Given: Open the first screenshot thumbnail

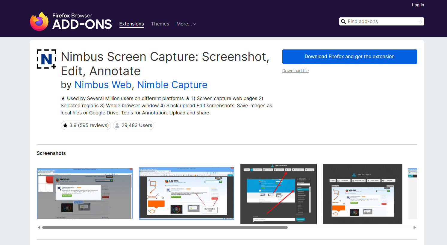Looking at the screenshot, I should coord(85,194).
